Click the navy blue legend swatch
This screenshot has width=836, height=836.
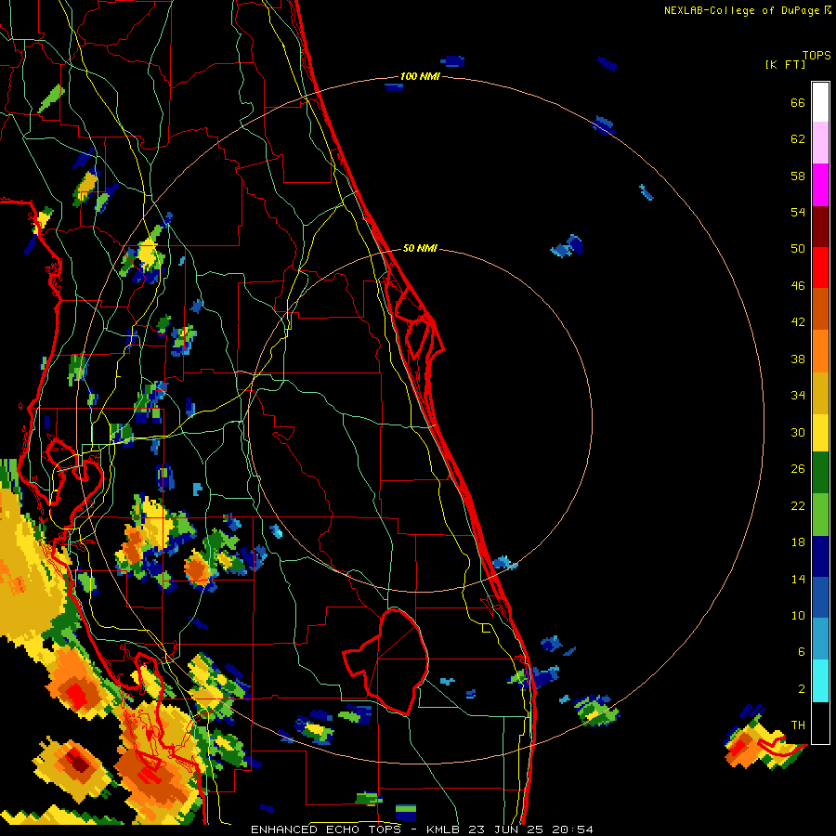[x=820, y=556]
